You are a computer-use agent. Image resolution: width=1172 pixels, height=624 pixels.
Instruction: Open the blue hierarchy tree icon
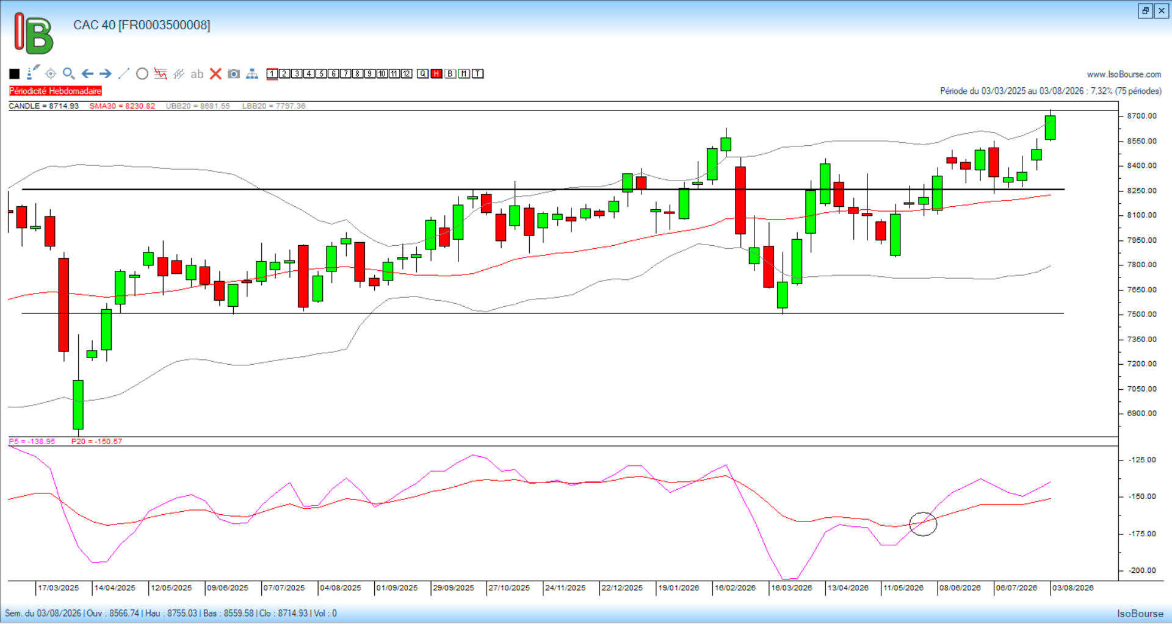(252, 74)
